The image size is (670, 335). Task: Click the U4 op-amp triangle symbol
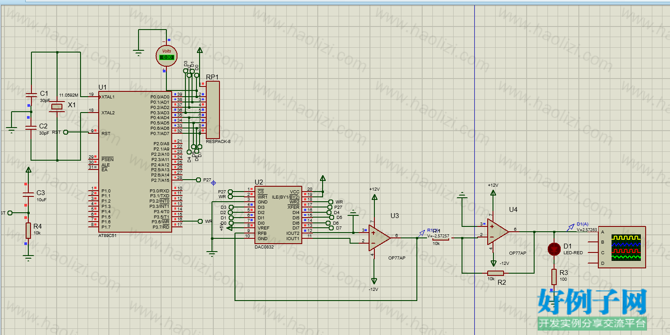pyautogui.click(x=498, y=232)
